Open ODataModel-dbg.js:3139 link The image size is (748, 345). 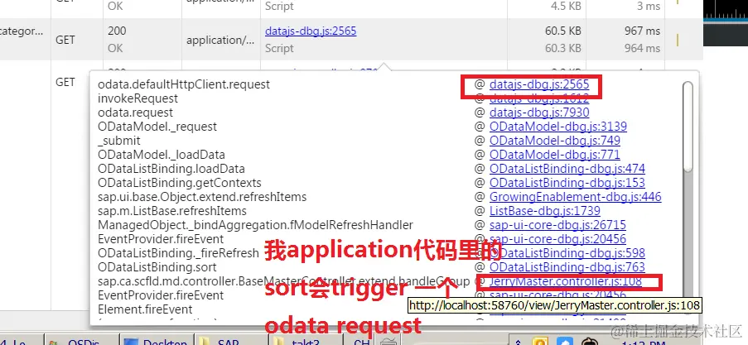coord(558,127)
